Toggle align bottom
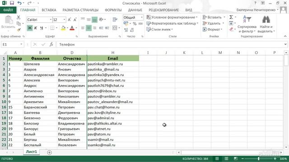Image resolution: width=289 pixels, height=162 pixels. click(94, 19)
